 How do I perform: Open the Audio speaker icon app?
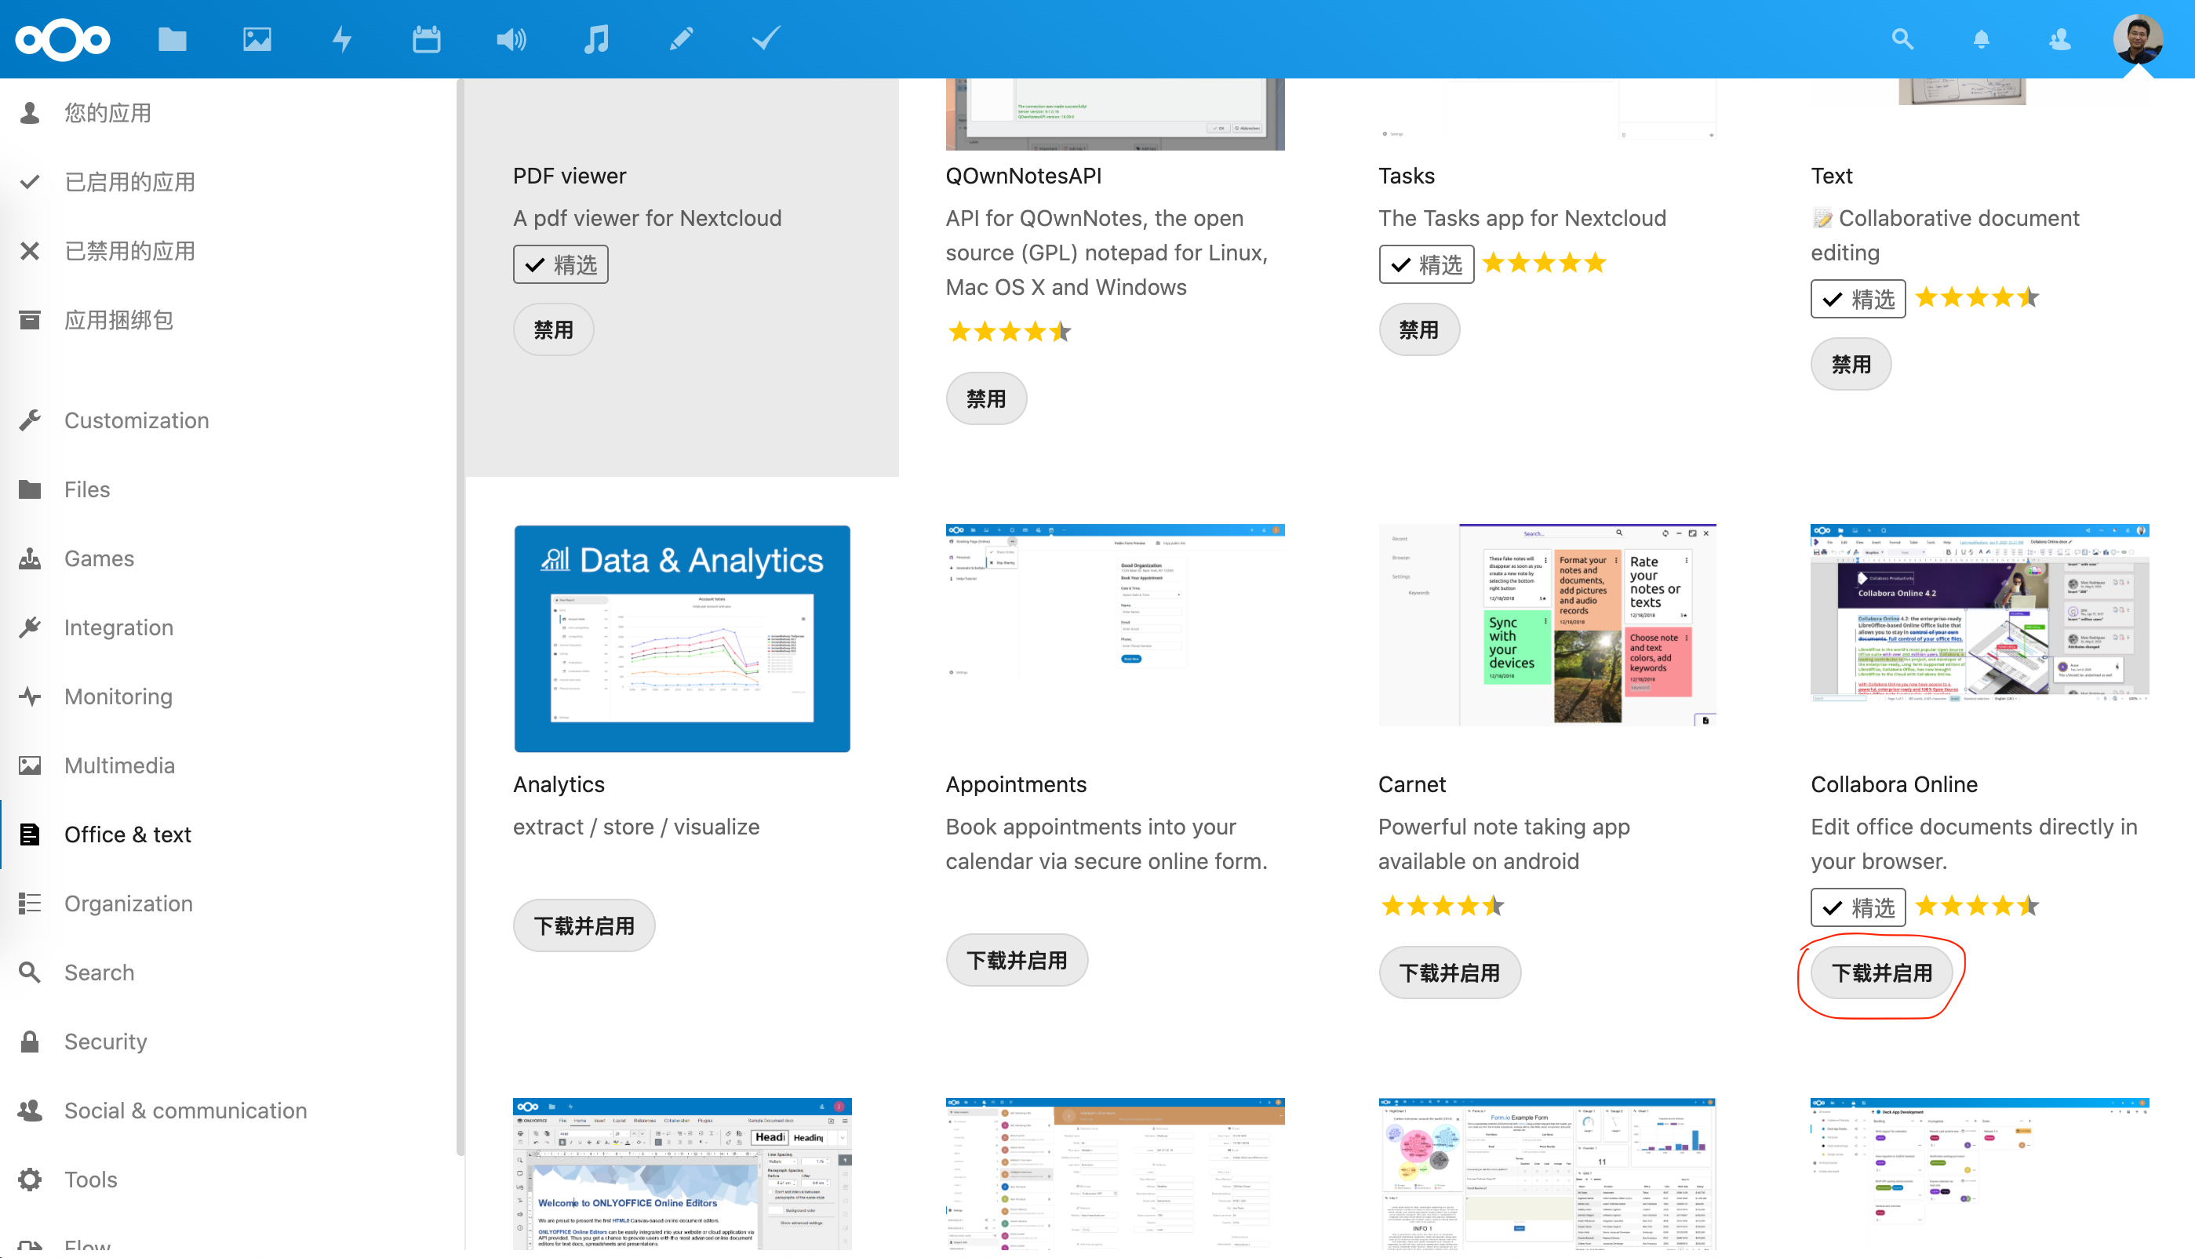511,39
